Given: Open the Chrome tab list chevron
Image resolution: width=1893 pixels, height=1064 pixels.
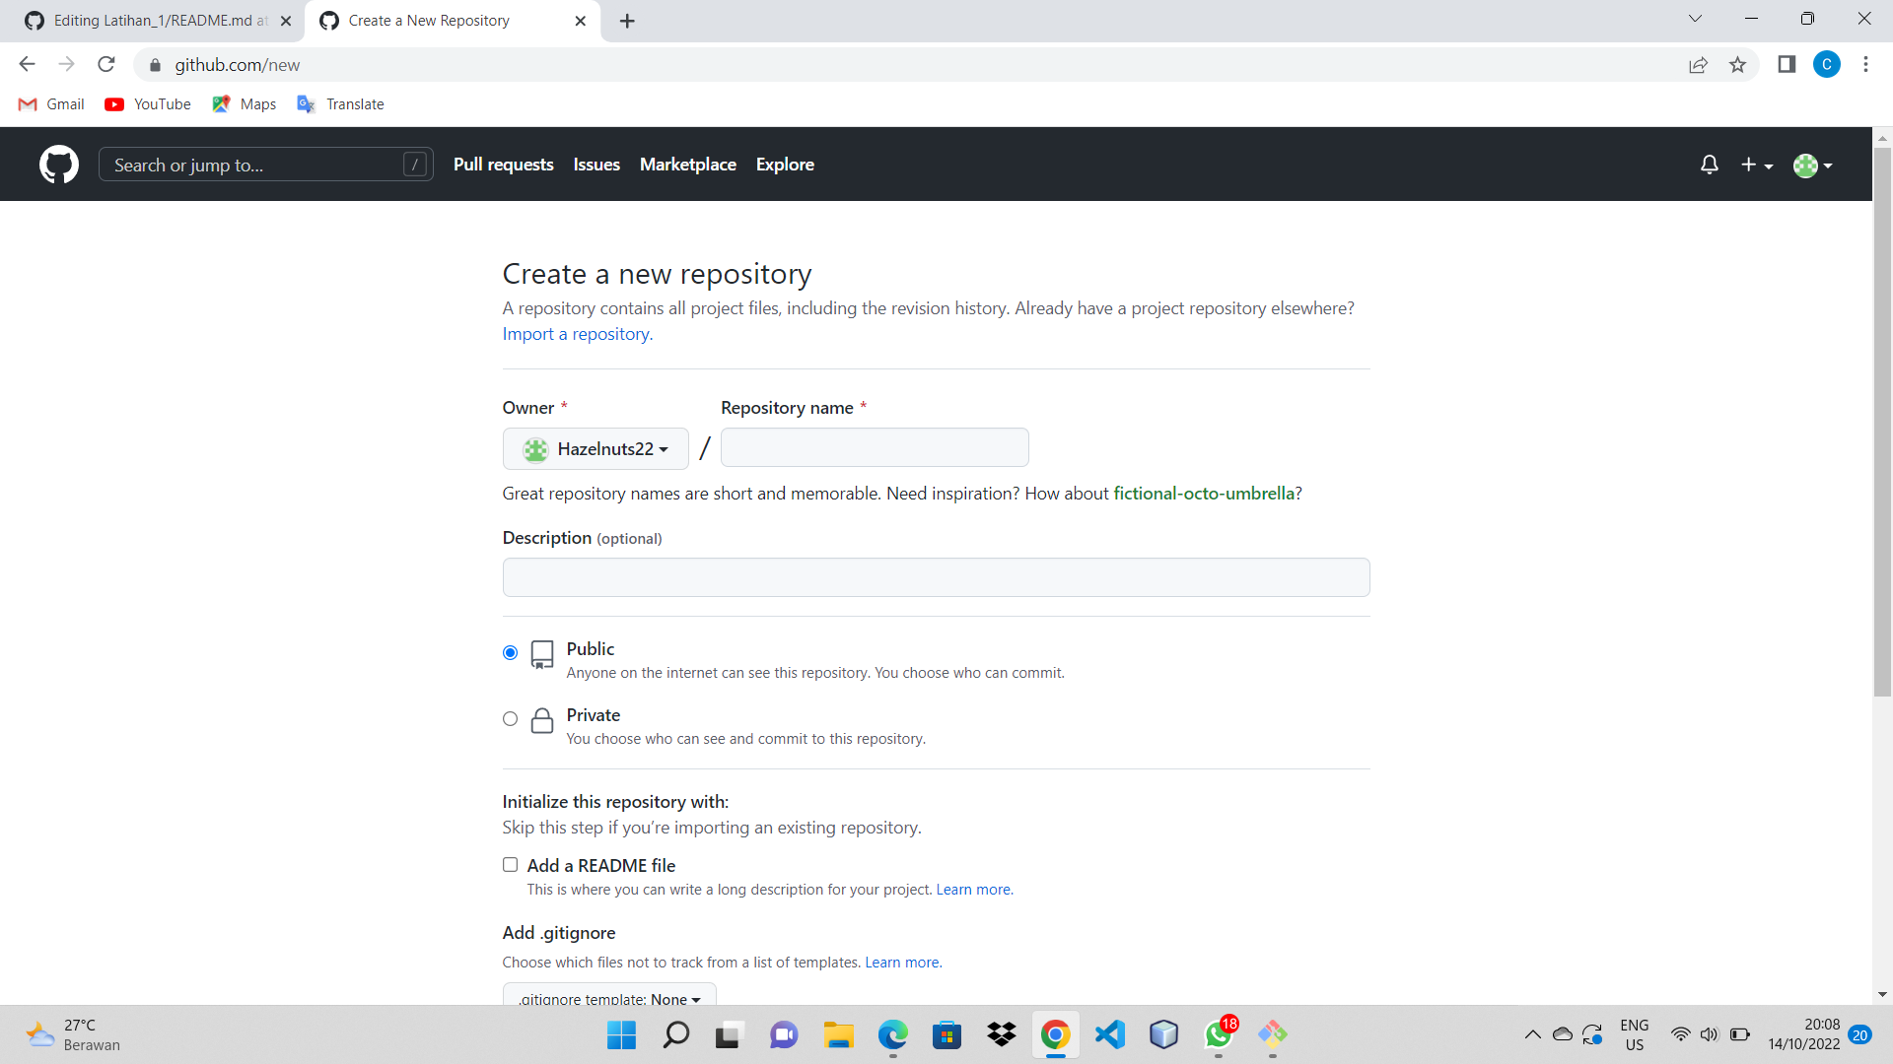Looking at the screenshot, I should [x=1694, y=18].
